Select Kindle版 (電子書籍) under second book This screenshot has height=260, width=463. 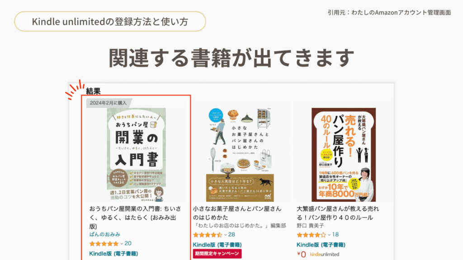coord(217,245)
